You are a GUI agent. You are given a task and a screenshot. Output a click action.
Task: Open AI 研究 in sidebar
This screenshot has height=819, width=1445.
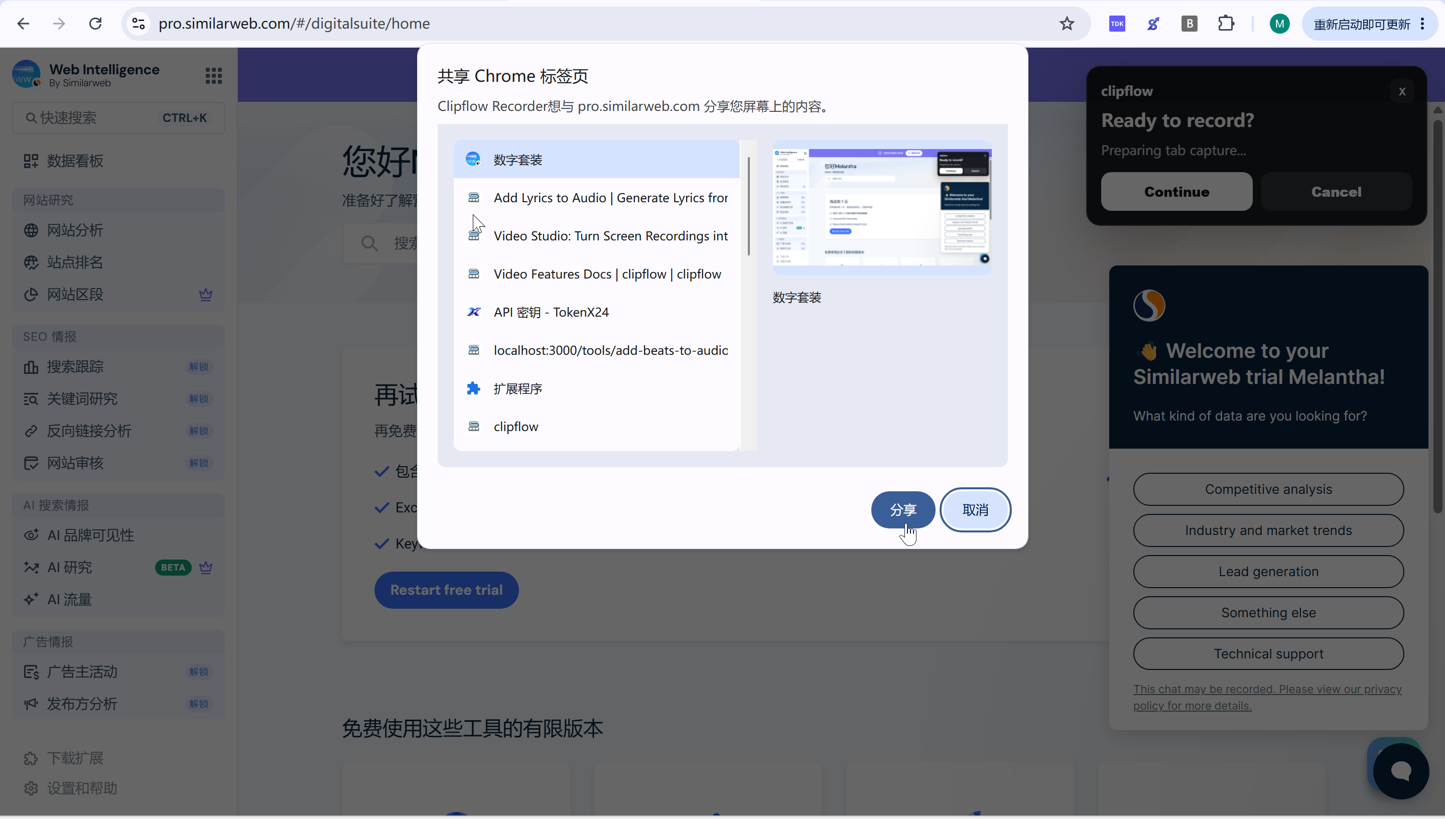pyautogui.click(x=118, y=568)
